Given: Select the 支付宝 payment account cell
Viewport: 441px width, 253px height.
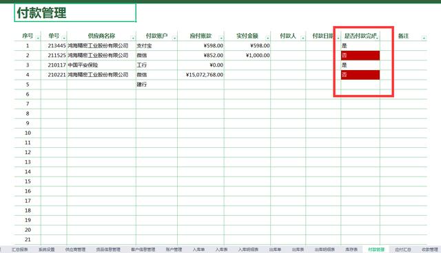Looking at the screenshot, I should [x=156, y=46].
